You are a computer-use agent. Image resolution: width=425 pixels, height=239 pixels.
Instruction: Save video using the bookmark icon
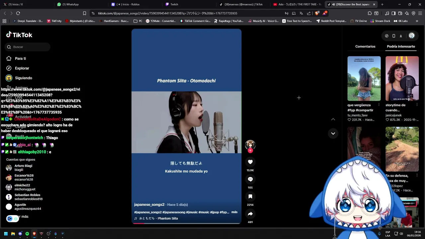coord(250,197)
